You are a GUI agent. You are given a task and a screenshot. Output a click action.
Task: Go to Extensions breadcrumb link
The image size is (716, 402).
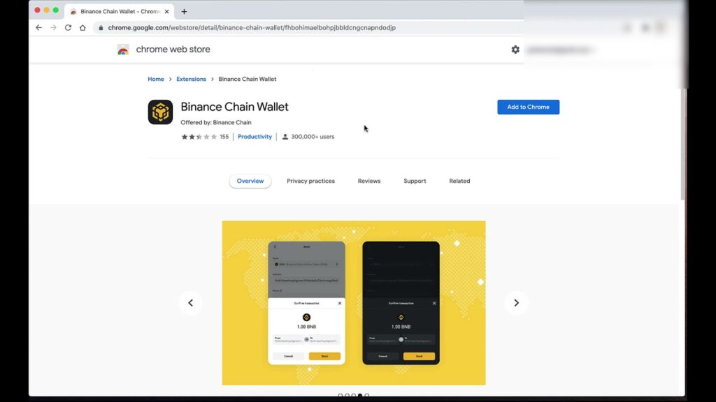[x=191, y=80]
